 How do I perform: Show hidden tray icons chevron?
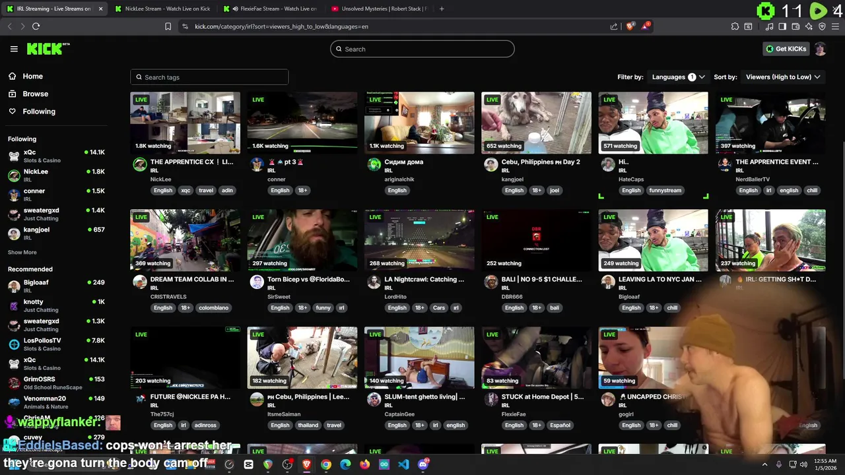(x=764, y=464)
